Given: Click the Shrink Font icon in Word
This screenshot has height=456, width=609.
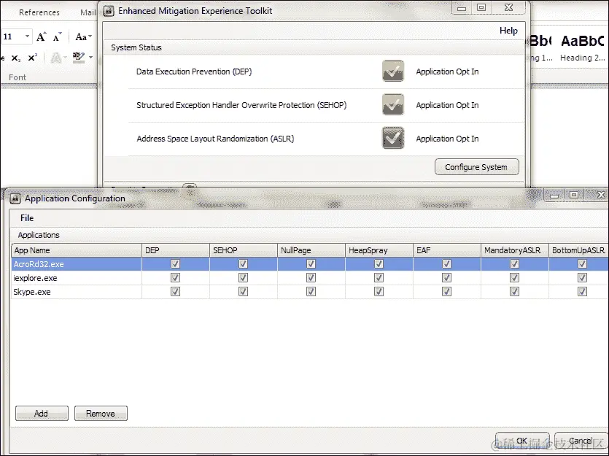Looking at the screenshot, I should coord(57,37).
